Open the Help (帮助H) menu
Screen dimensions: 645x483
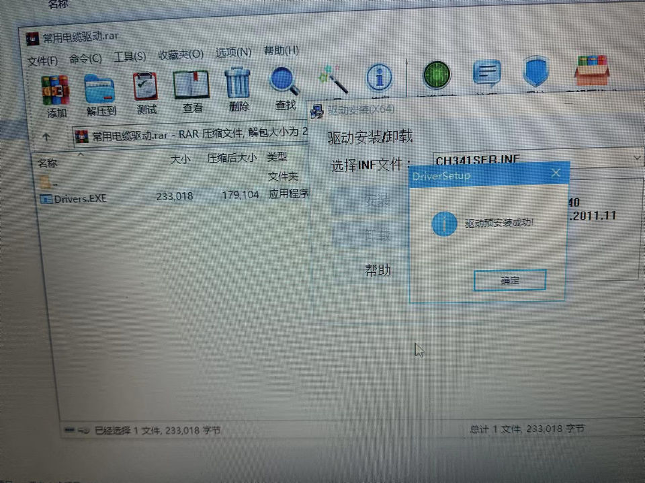click(x=282, y=50)
